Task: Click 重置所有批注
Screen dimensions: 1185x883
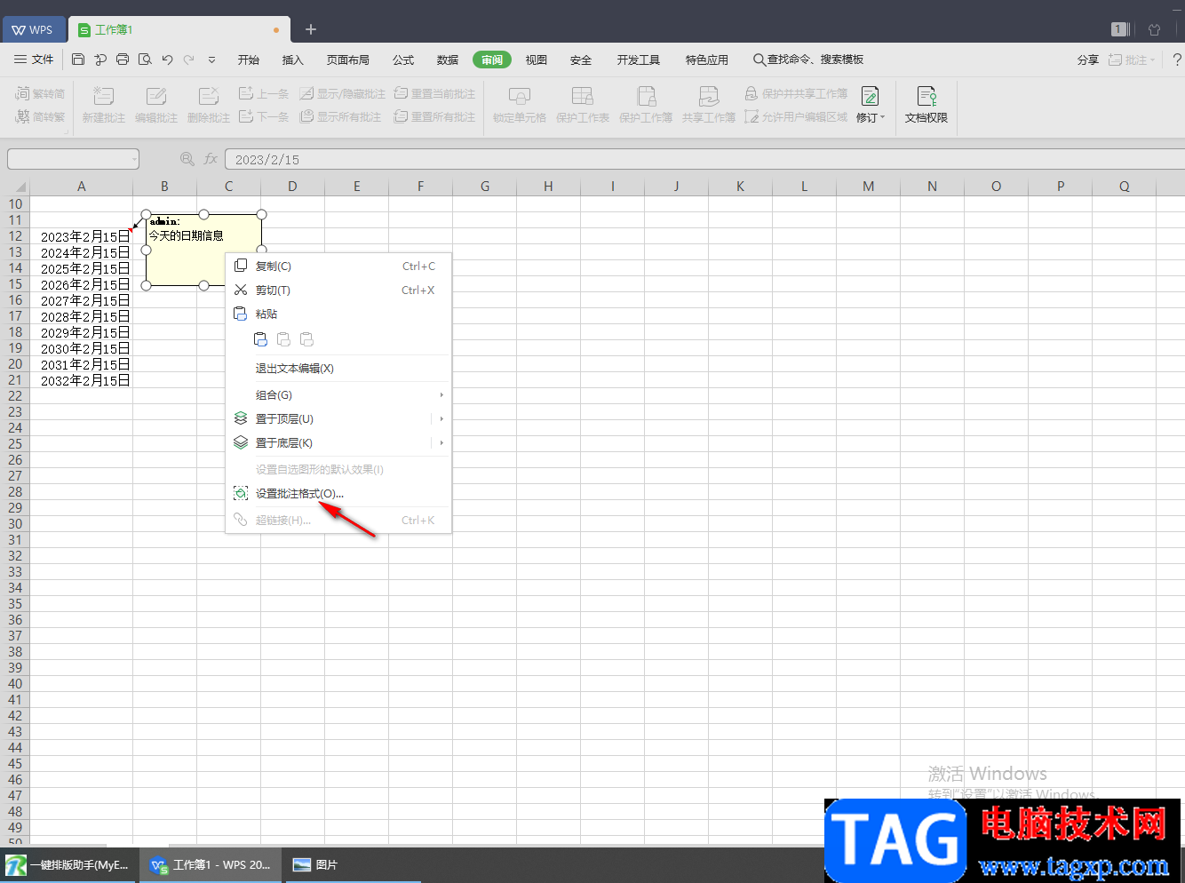Action: (434, 116)
